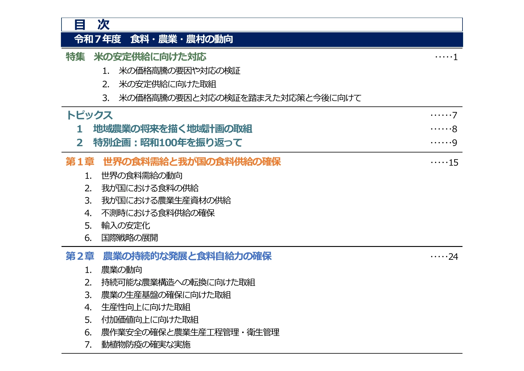This screenshot has height=371, width=524.
Task: Select item 我が国における食料の供給
Action: [150, 188]
